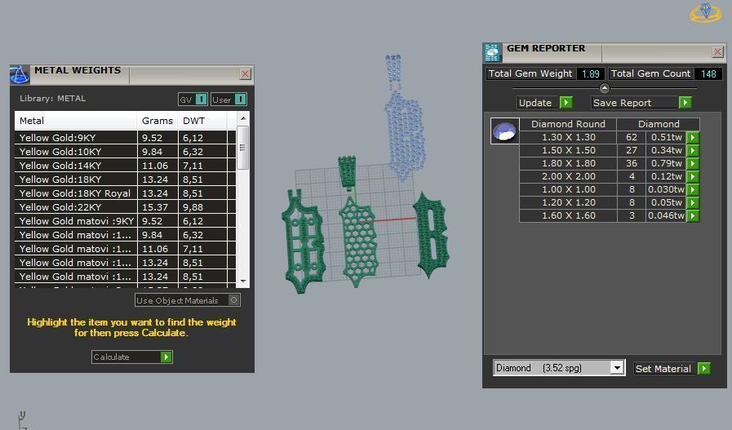Select the Yellow Gold:10KY row
This screenshot has height=430, width=732.
(x=126, y=152)
